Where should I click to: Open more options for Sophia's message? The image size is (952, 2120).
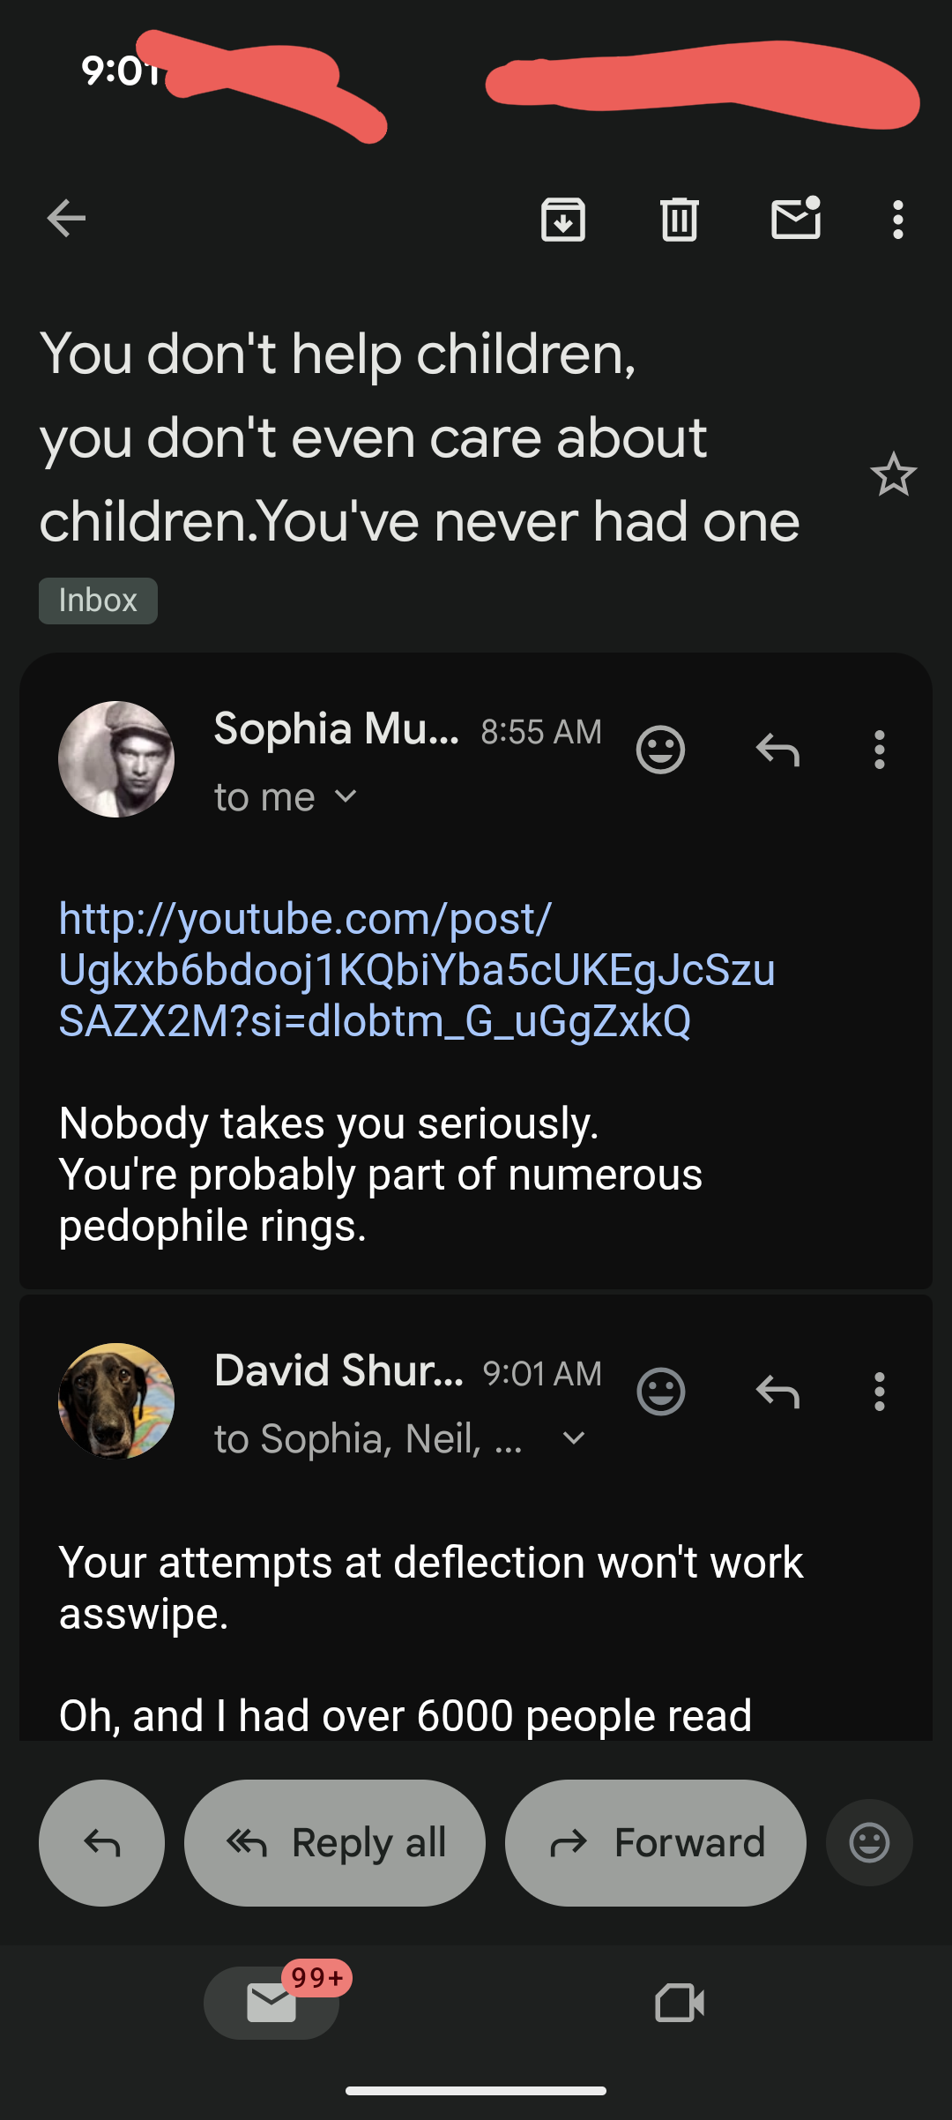879,750
